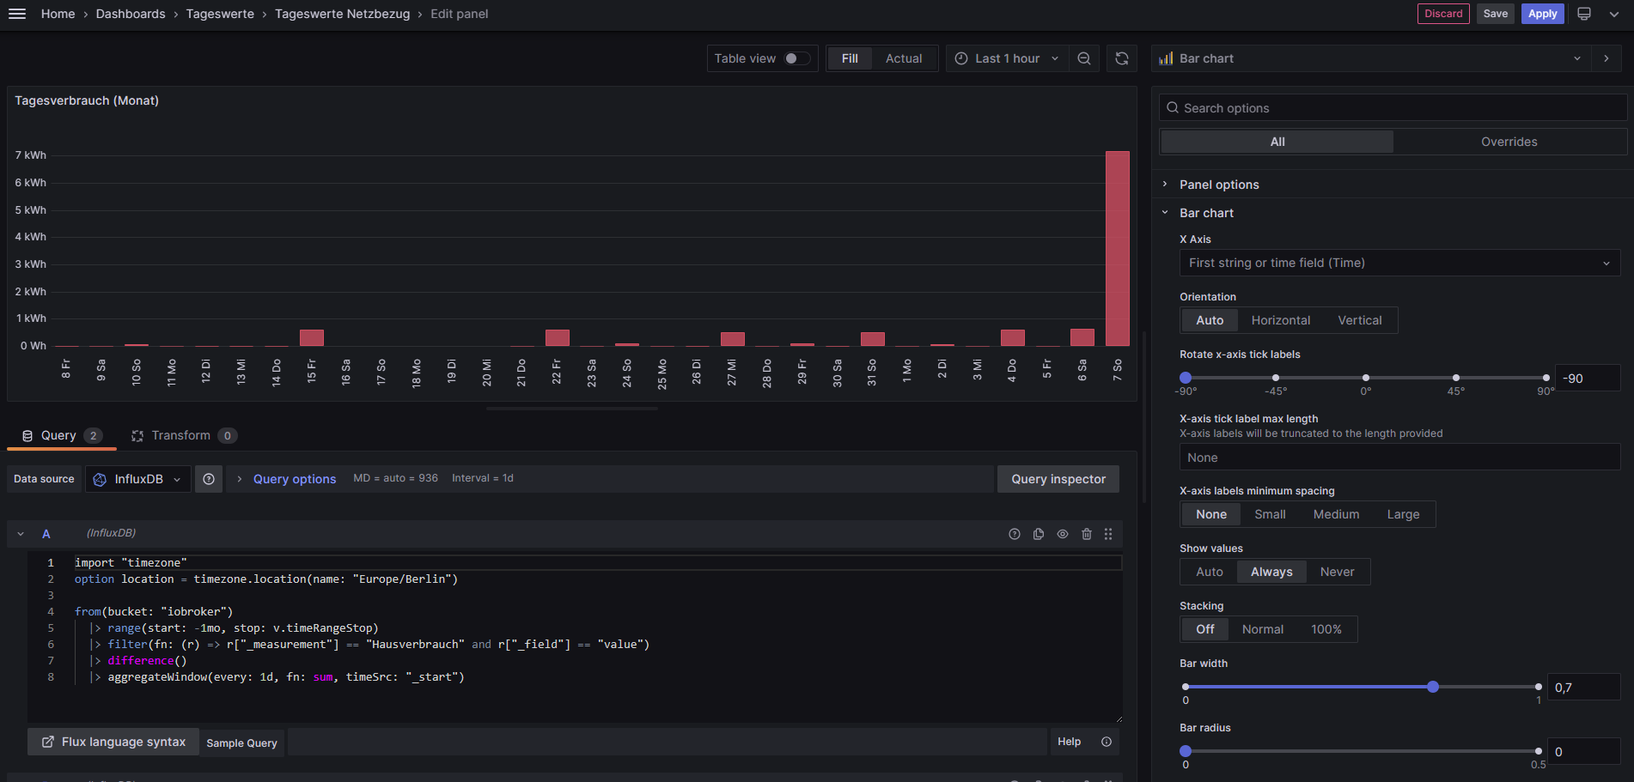Collapse query A row
This screenshot has width=1634, height=782.
tap(21, 534)
